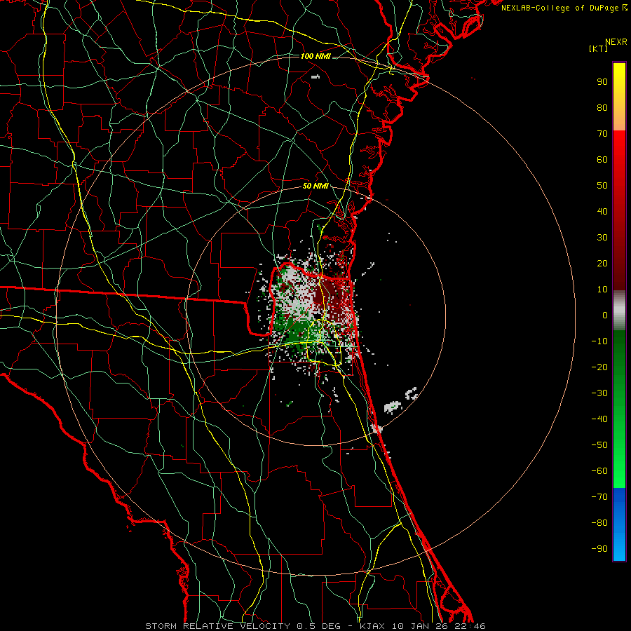Select the 50 NMI range ring label

tap(315, 186)
